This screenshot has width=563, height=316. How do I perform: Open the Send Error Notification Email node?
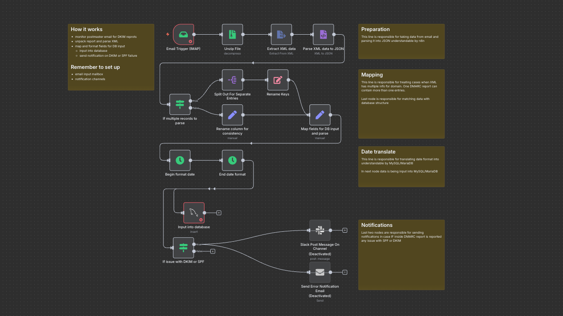(320, 272)
